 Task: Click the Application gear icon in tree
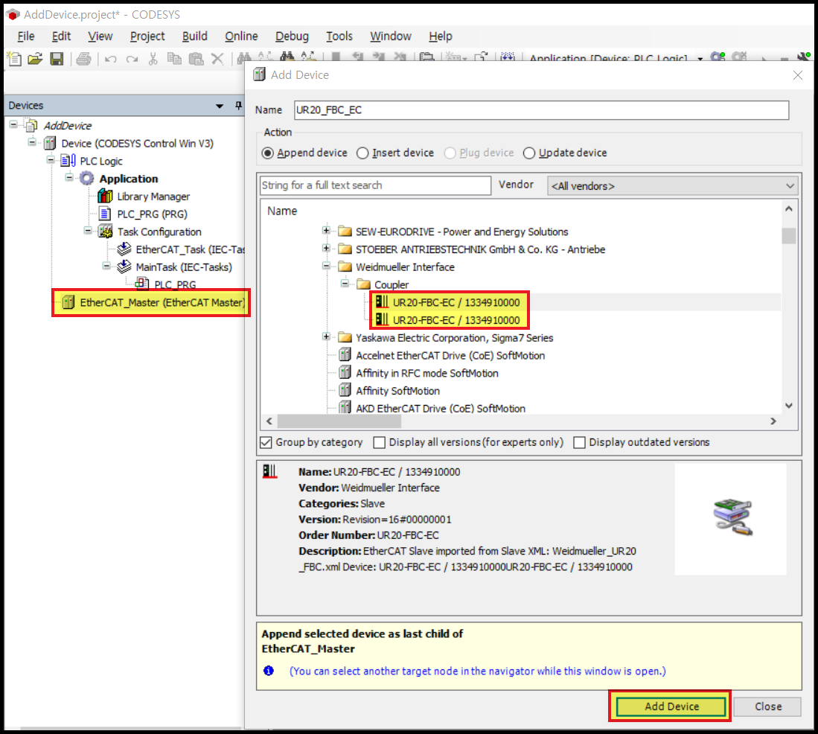coord(86,179)
